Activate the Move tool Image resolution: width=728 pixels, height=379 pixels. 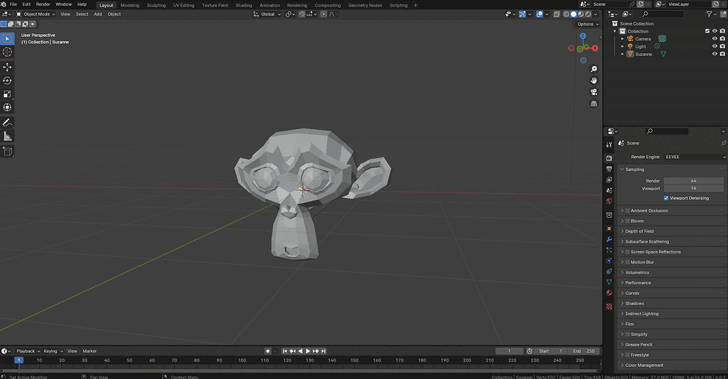7,67
